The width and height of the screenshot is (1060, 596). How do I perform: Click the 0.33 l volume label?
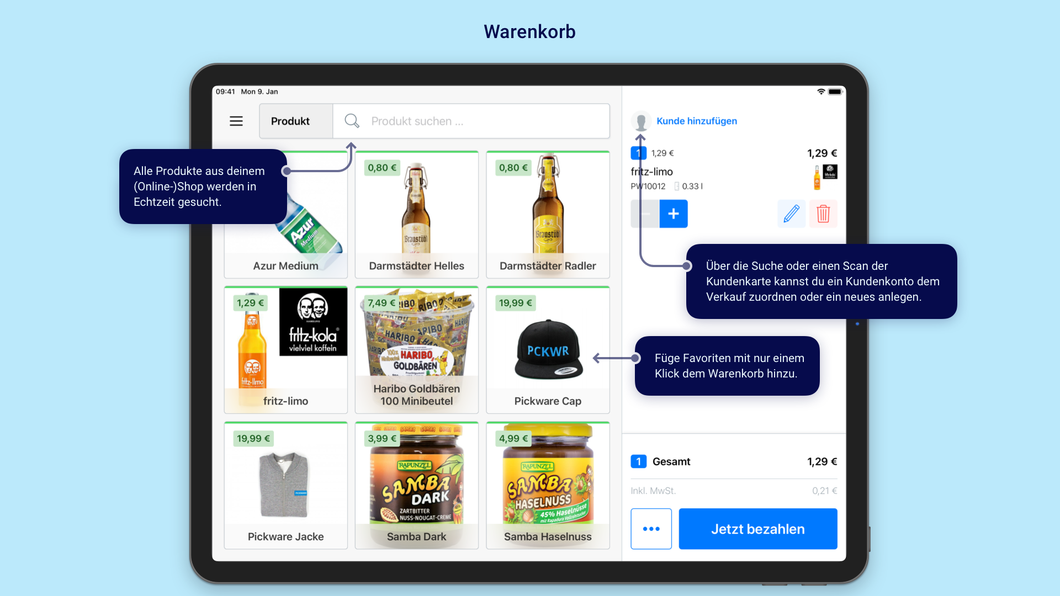click(x=692, y=187)
